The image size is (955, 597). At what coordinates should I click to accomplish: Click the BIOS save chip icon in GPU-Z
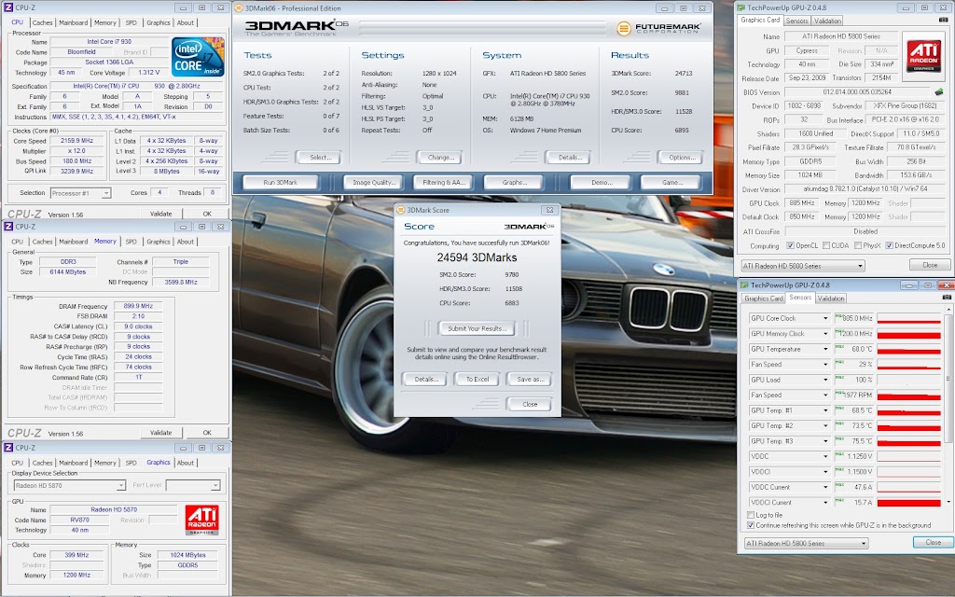(938, 92)
